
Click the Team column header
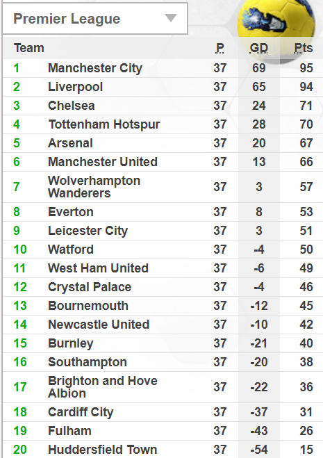[29, 48]
